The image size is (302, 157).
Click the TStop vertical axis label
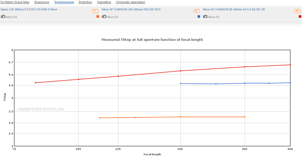click(x=5, y=97)
